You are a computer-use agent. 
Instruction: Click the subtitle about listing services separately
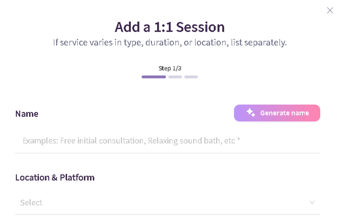click(x=169, y=42)
